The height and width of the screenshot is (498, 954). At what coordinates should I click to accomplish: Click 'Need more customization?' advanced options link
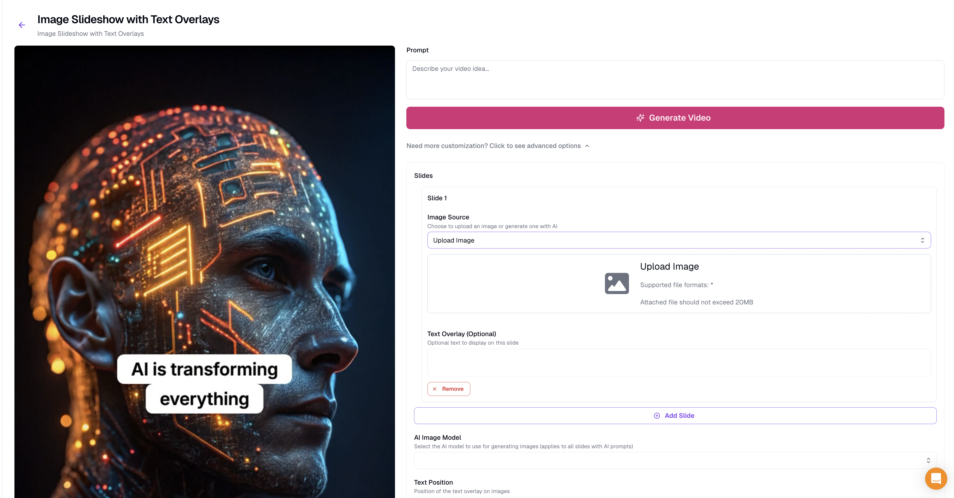(493, 146)
